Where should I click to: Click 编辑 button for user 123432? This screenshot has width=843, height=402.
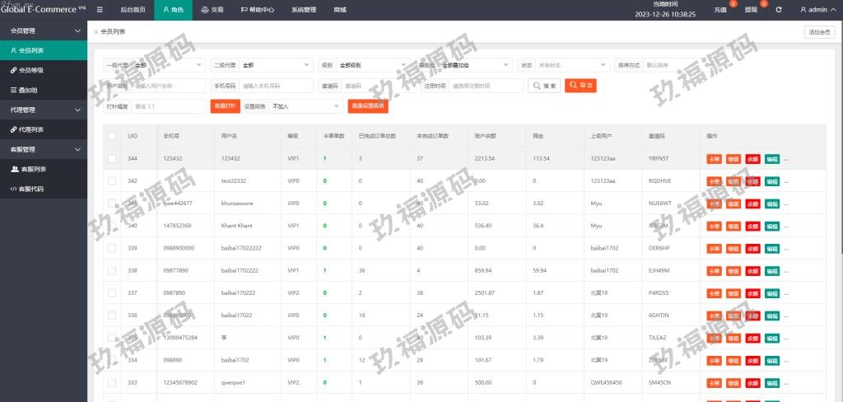(772, 158)
